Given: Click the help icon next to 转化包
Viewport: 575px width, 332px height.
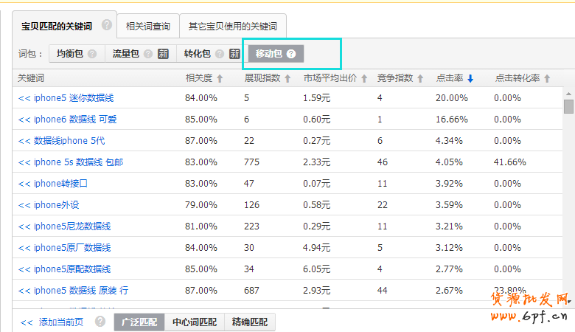Looking at the screenshot, I should click(x=220, y=54).
